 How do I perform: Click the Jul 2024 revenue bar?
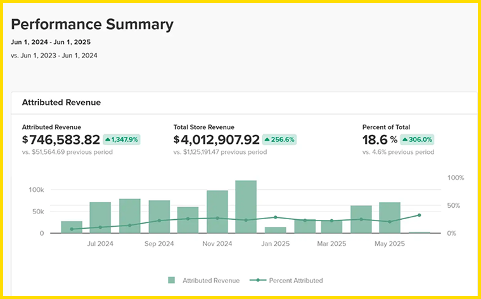pos(100,217)
